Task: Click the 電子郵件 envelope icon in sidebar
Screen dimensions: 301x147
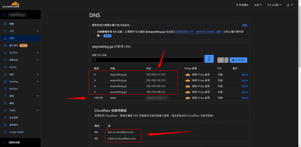Action: [5, 46]
